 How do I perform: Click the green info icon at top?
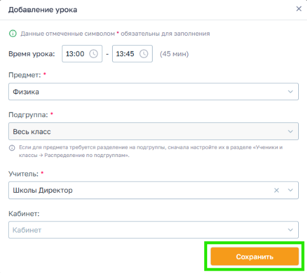(13, 33)
